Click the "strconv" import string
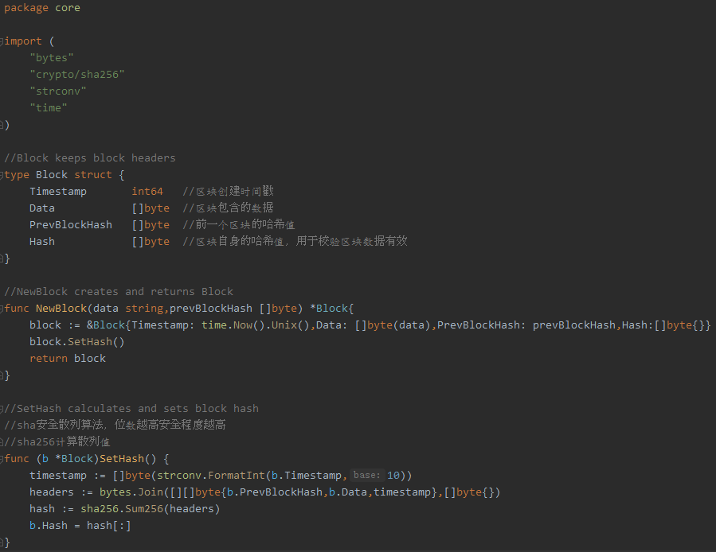The width and height of the screenshot is (716, 552). click(58, 91)
